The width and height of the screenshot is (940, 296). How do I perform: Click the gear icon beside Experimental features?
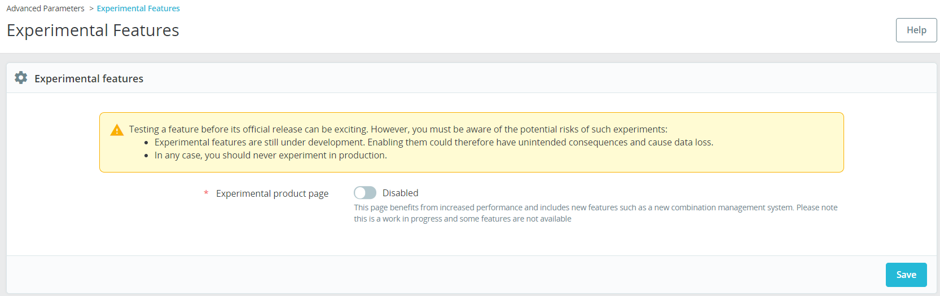tap(21, 78)
